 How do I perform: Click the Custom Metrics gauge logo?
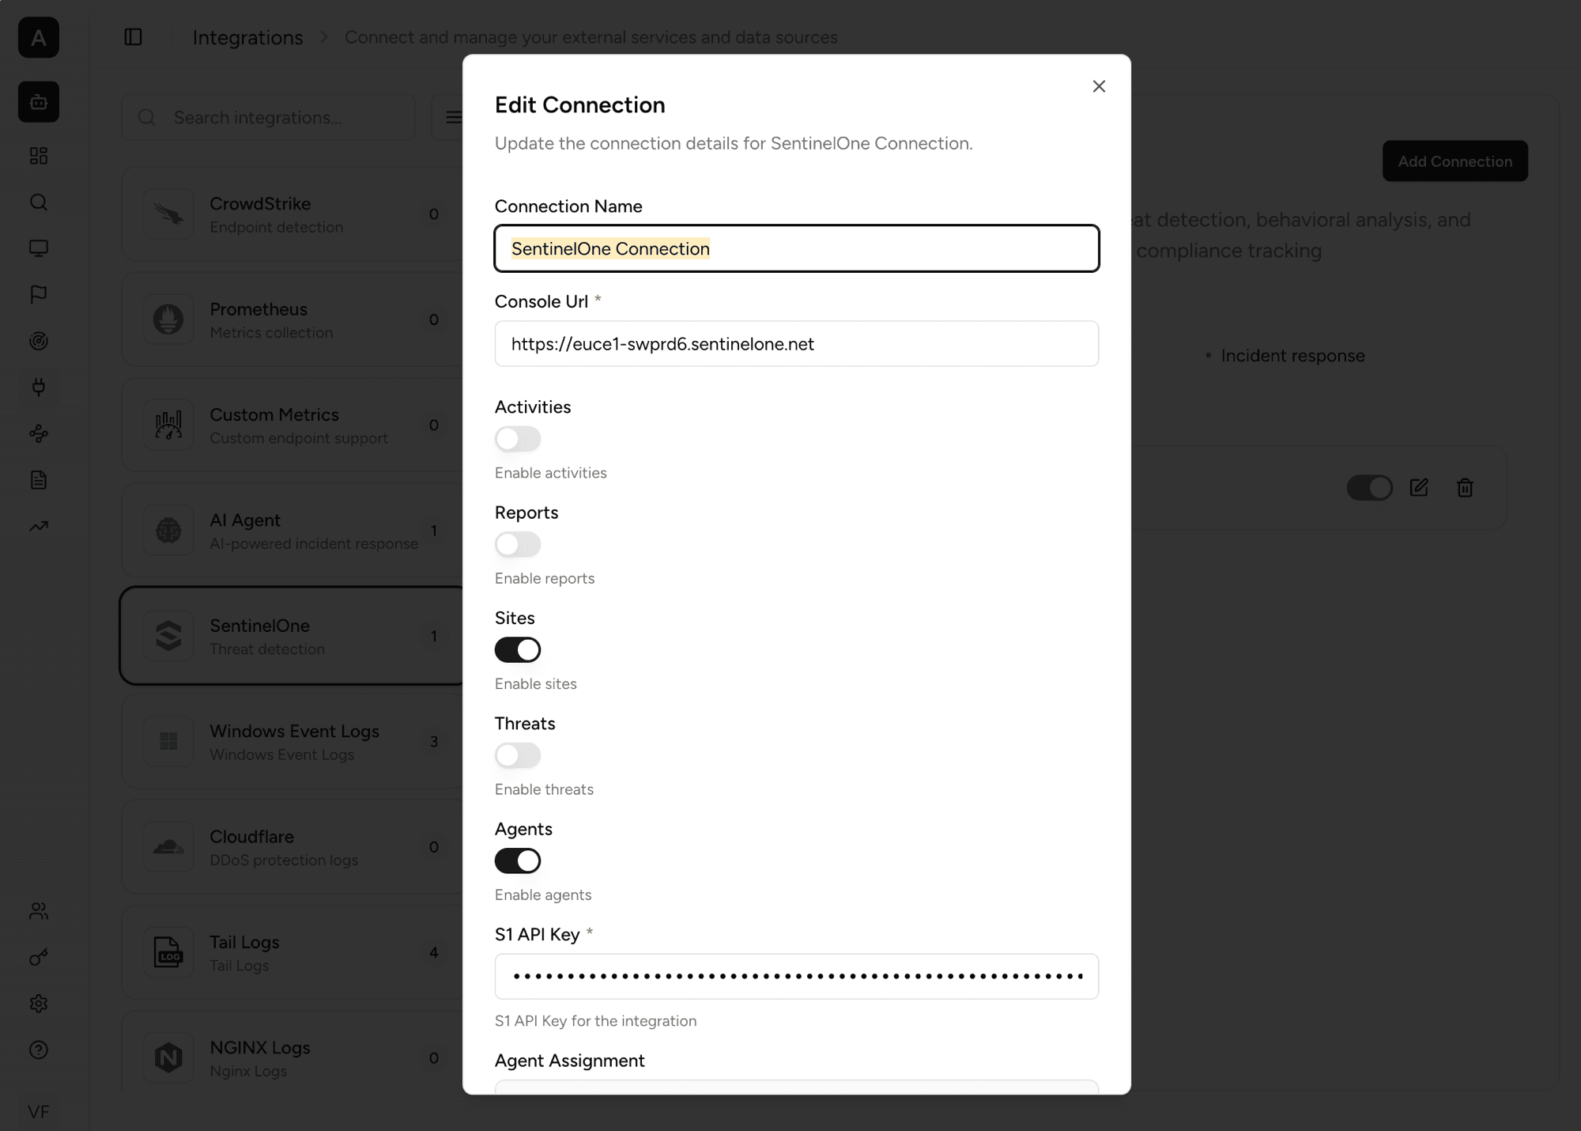point(168,425)
